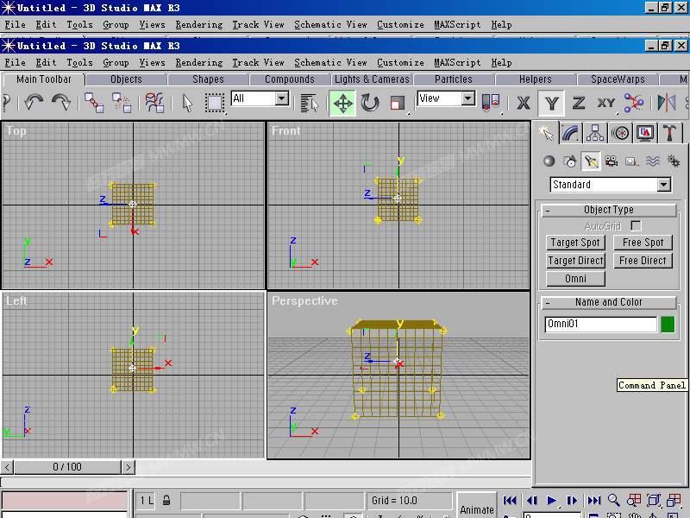Screen dimensions: 690x518
Task: Switch to the Compounds tab
Action: click(290, 79)
